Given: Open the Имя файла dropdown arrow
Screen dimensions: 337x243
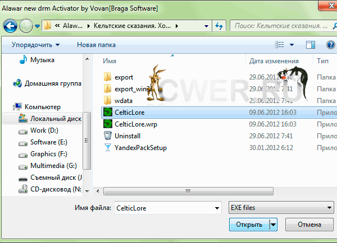Looking at the screenshot, I should (x=217, y=208).
